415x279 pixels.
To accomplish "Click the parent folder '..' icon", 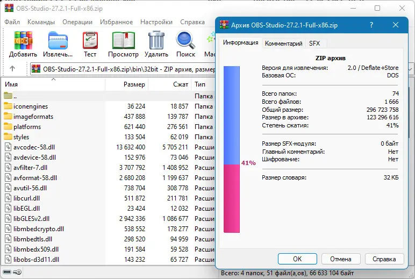I will (x=8, y=96).
